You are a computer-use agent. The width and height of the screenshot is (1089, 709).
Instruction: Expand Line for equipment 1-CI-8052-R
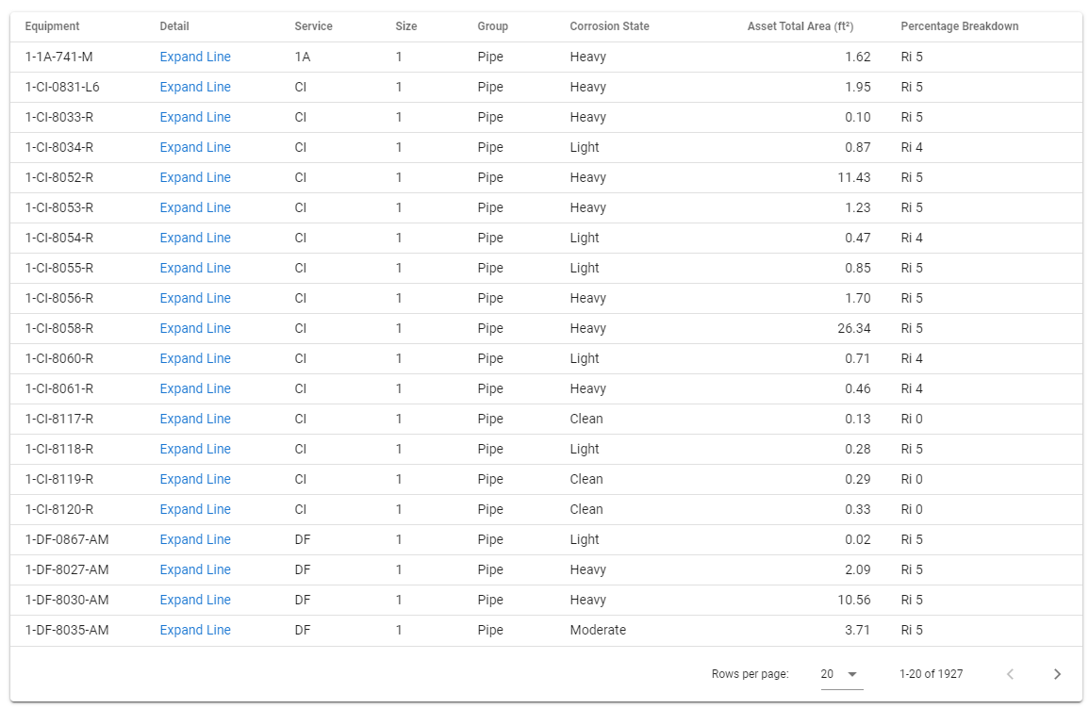click(195, 177)
